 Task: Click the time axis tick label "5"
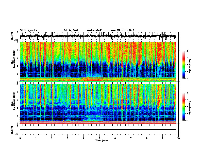[99, 138]
